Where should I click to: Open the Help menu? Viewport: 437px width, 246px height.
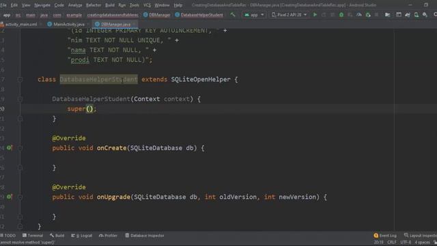pos(178,5)
